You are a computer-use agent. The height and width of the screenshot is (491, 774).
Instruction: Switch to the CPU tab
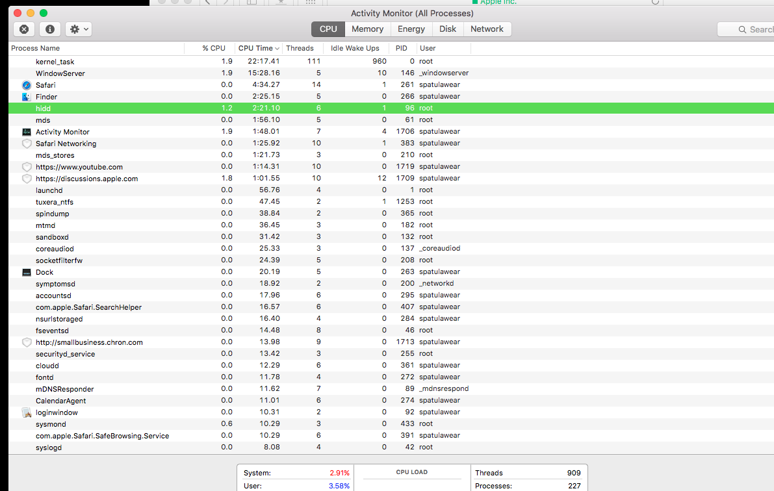click(328, 29)
